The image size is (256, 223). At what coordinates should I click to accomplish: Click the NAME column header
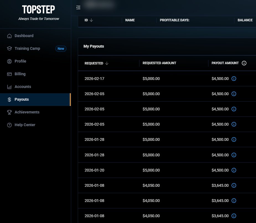(x=130, y=20)
